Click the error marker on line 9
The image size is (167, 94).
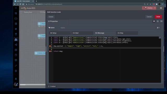pyautogui.click(x=50, y=51)
